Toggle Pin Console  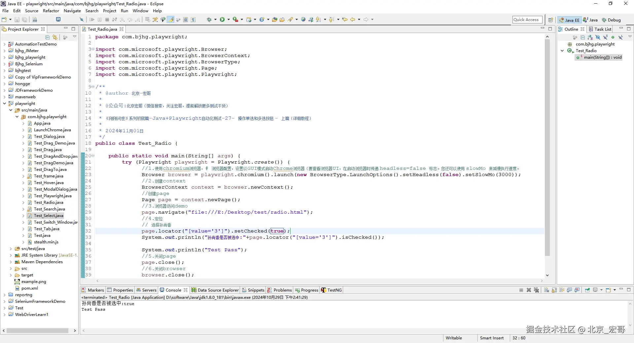587,290
